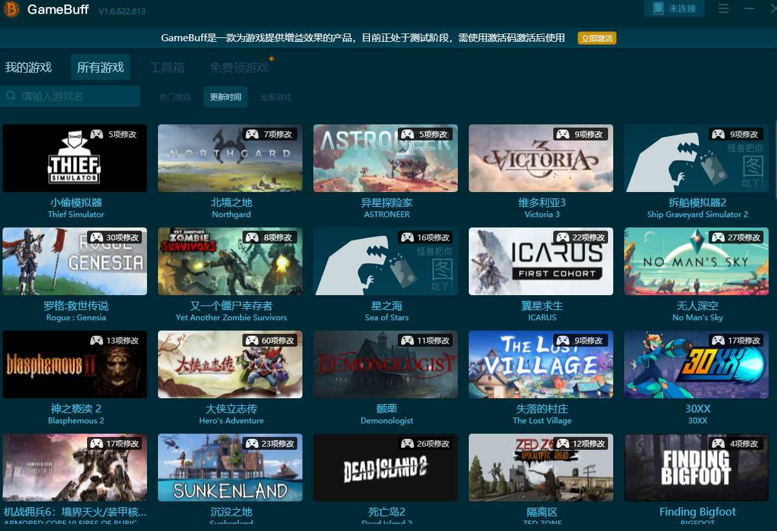
Task: Open Rogue Genesia cover thumbnail
Action: pos(75,261)
